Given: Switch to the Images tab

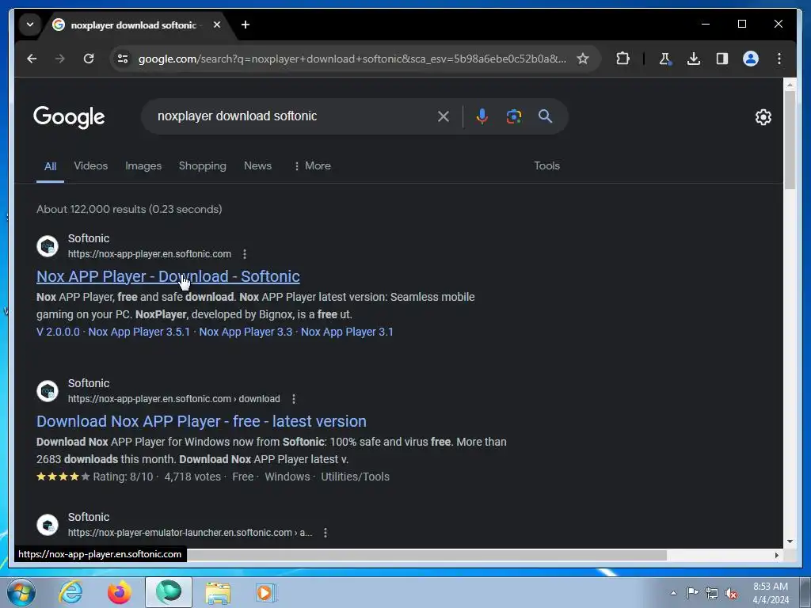Looking at the screenshot, I should pos(143,166).
